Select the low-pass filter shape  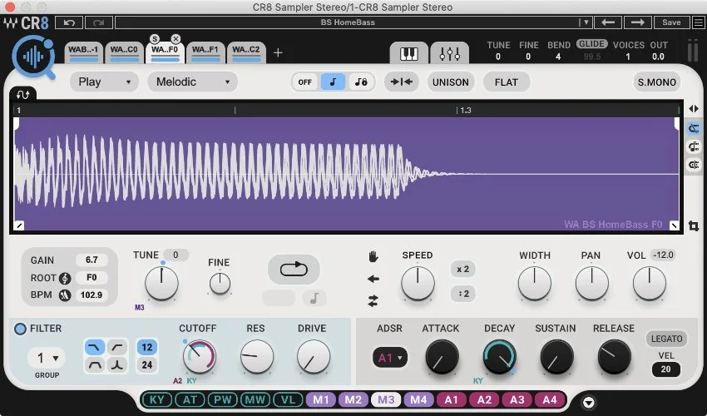95,348
